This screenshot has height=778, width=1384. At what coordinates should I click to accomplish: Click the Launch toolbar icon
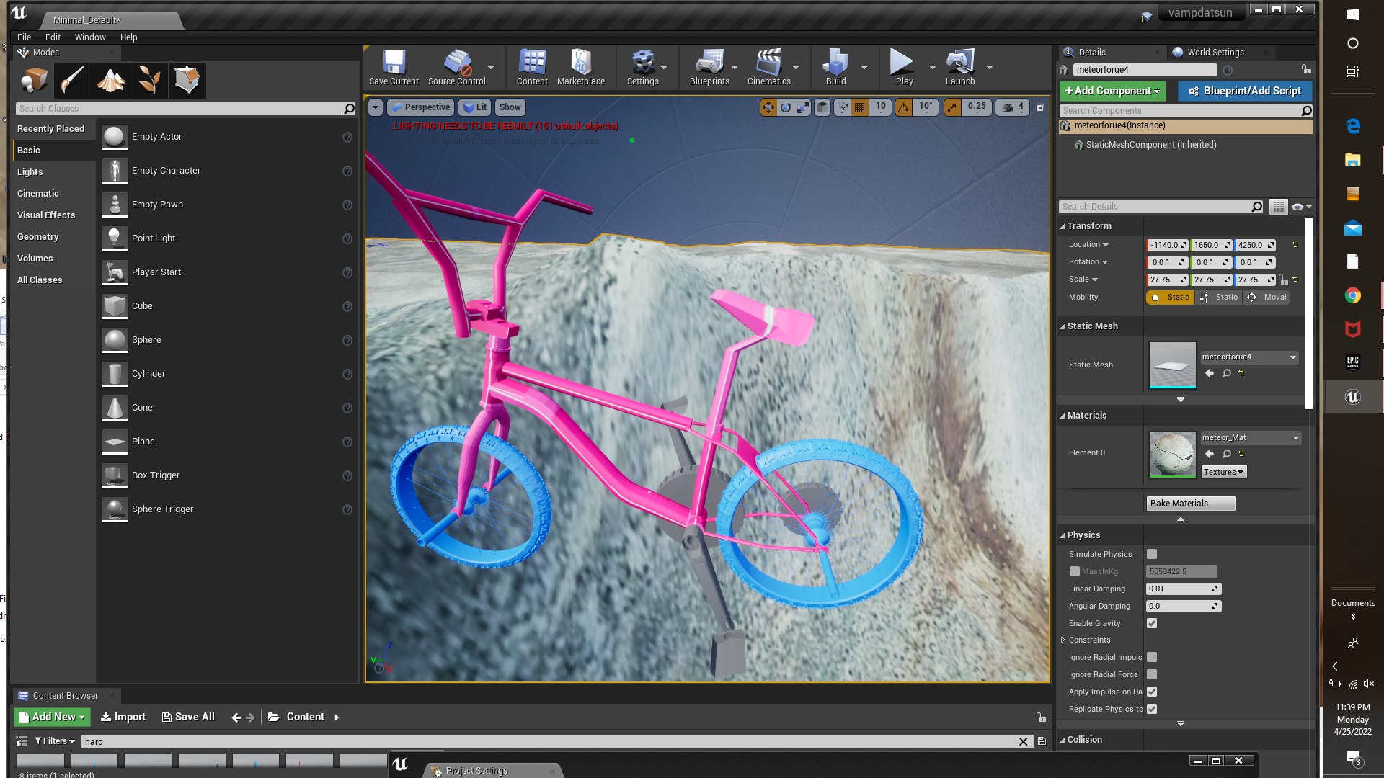(x=960, y=68)
